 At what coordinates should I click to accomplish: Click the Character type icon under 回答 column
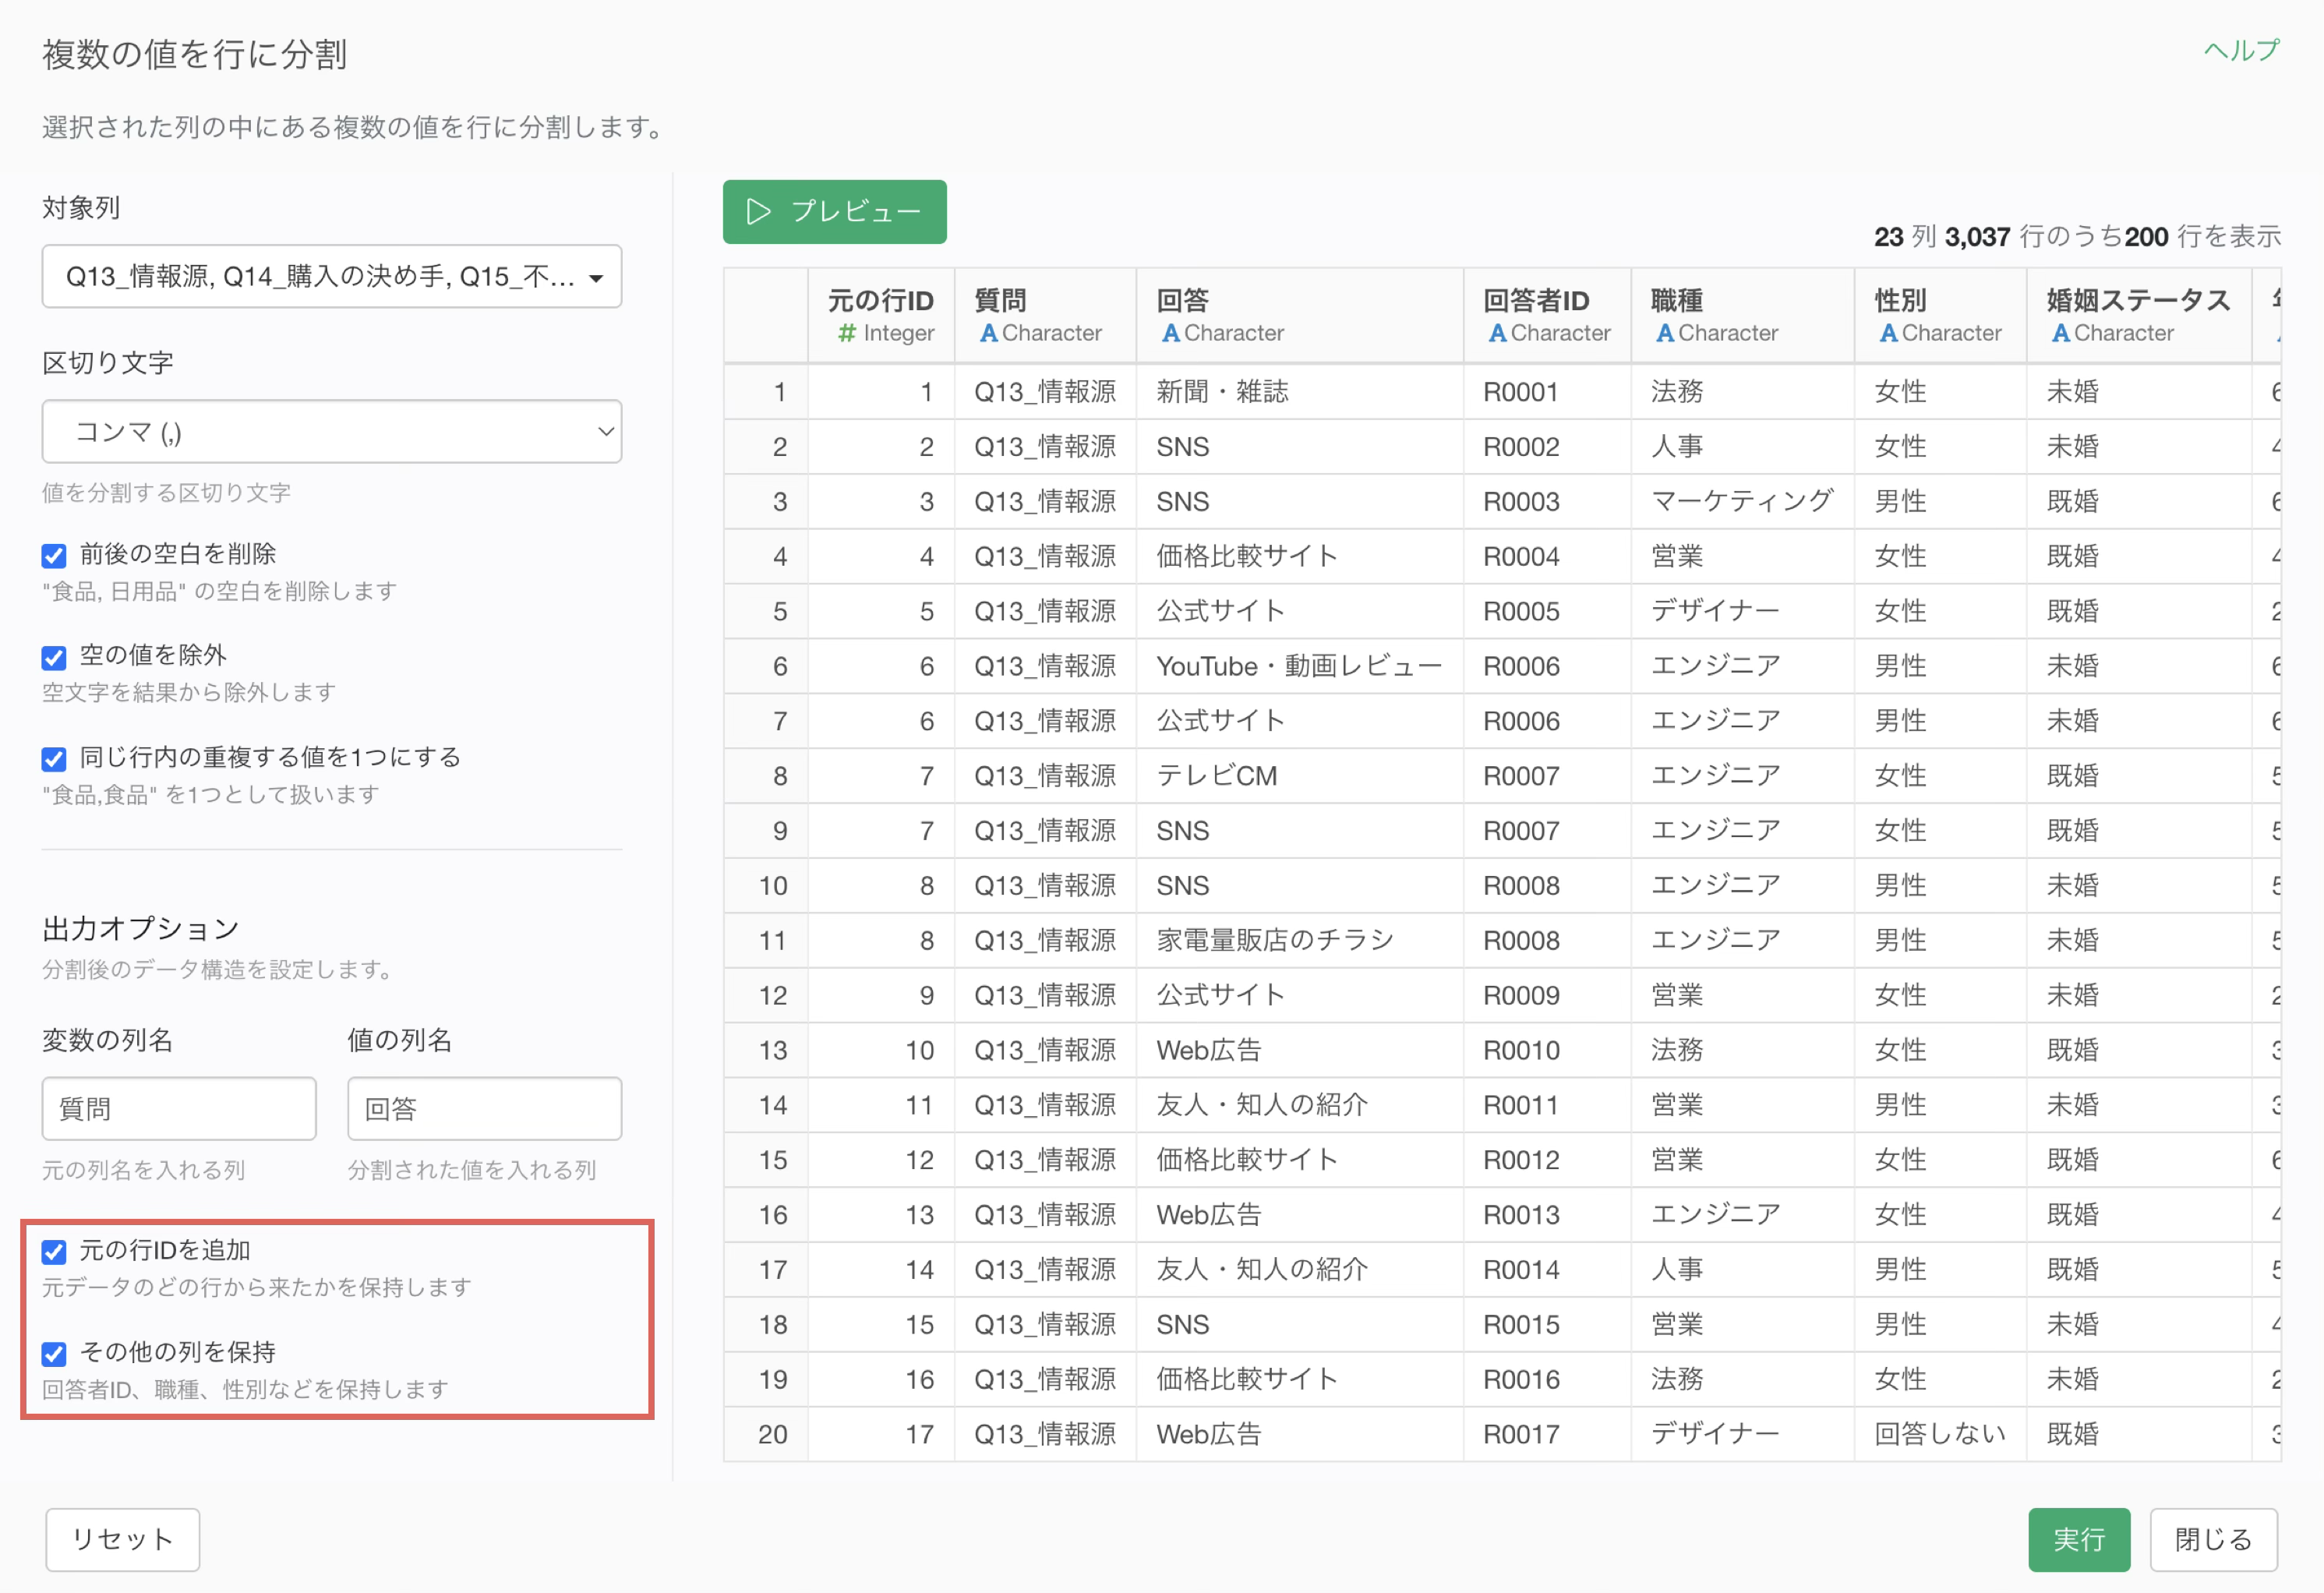1170,333
